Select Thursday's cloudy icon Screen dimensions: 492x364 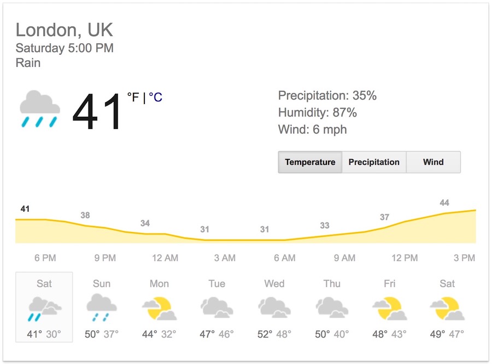(x=332, y=308)
